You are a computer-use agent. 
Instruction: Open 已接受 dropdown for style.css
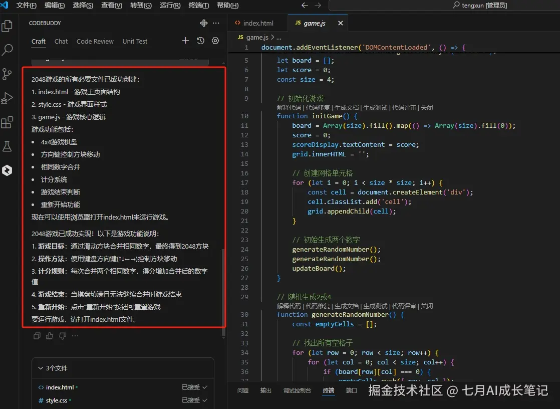tap(194, 400)
